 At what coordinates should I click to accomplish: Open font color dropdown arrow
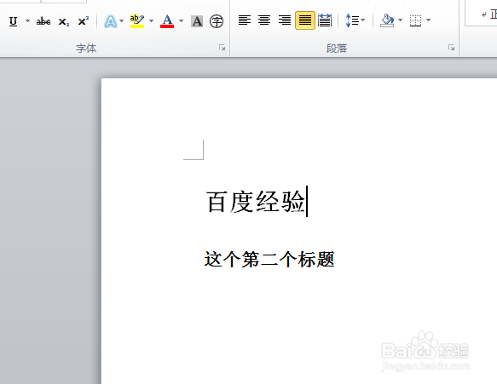pyautogui.click(x=181, y=21)
